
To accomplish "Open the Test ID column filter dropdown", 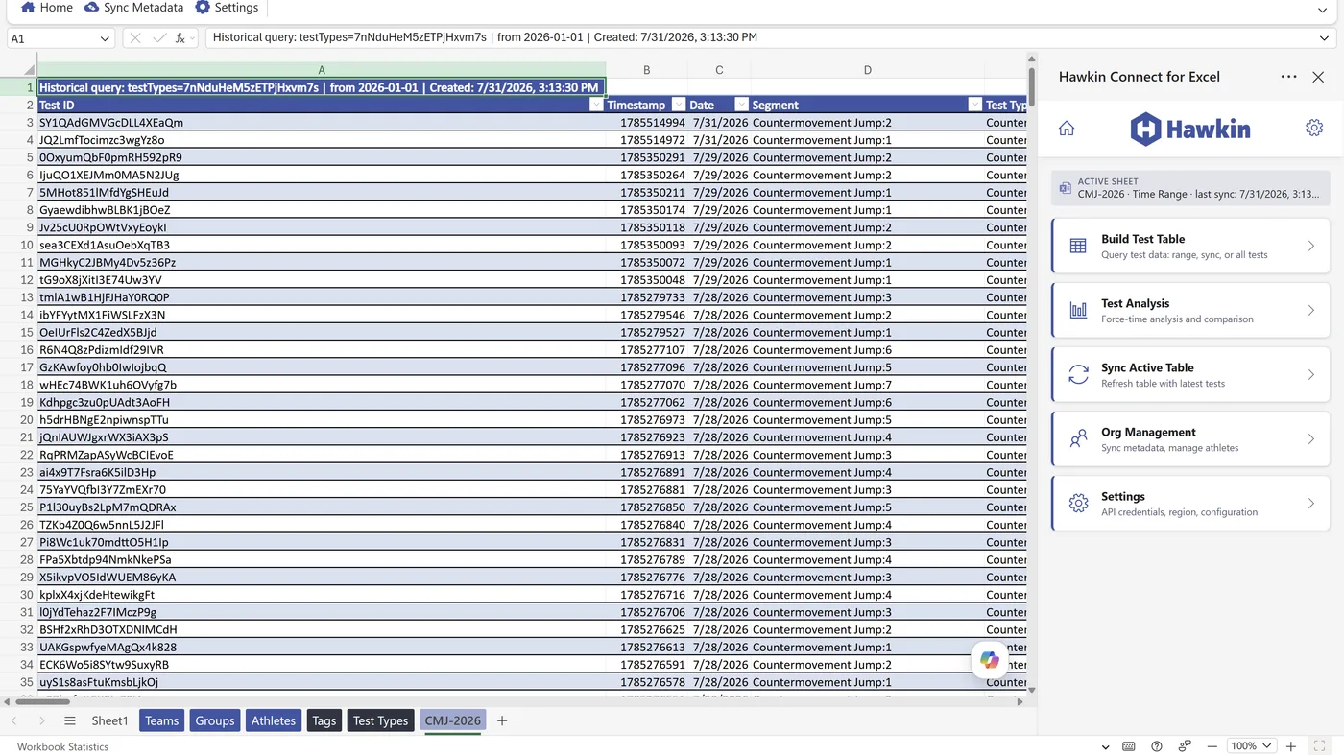I will pyautogui.click(x=596, y=106).
